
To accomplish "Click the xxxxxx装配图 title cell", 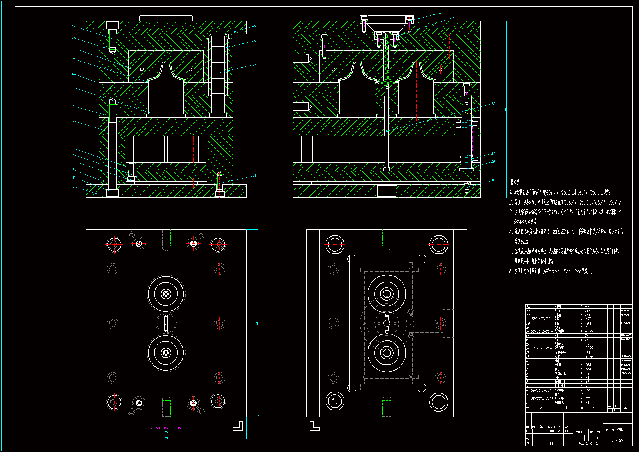I will point(614,430).
